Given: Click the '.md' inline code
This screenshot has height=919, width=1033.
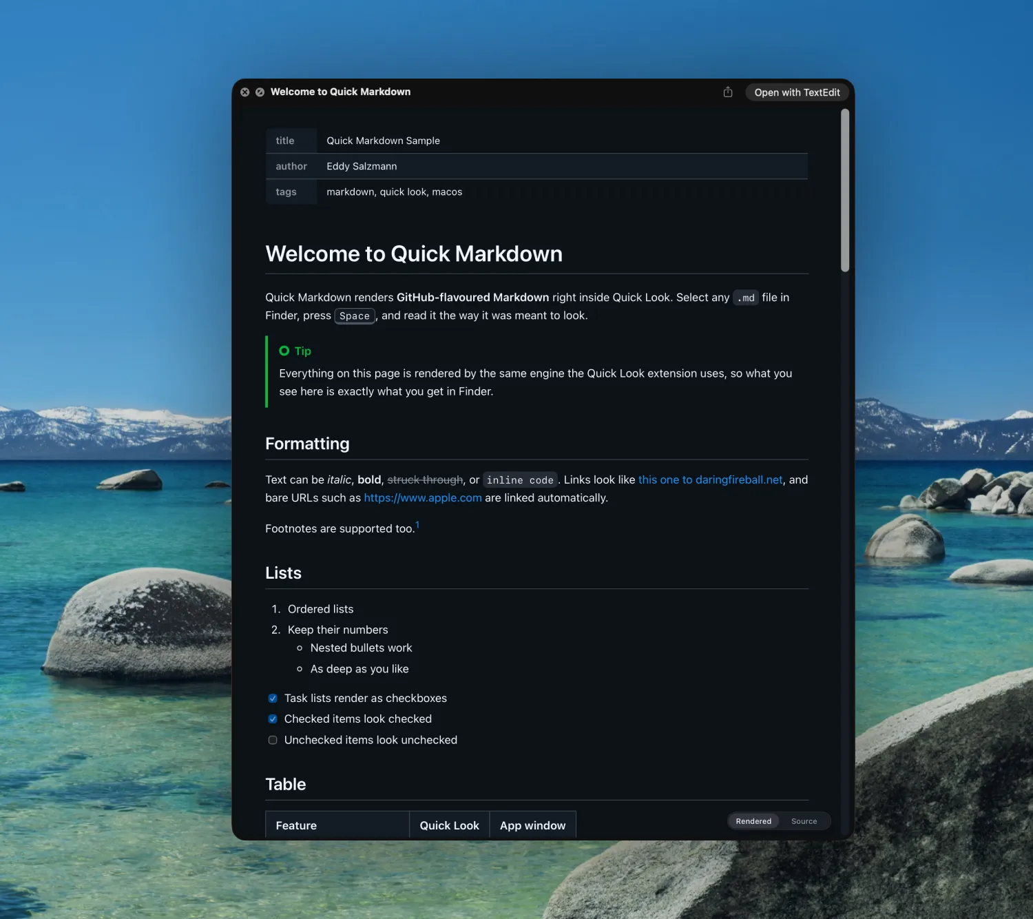Looking at the screenshot, I should pos(746,298).
